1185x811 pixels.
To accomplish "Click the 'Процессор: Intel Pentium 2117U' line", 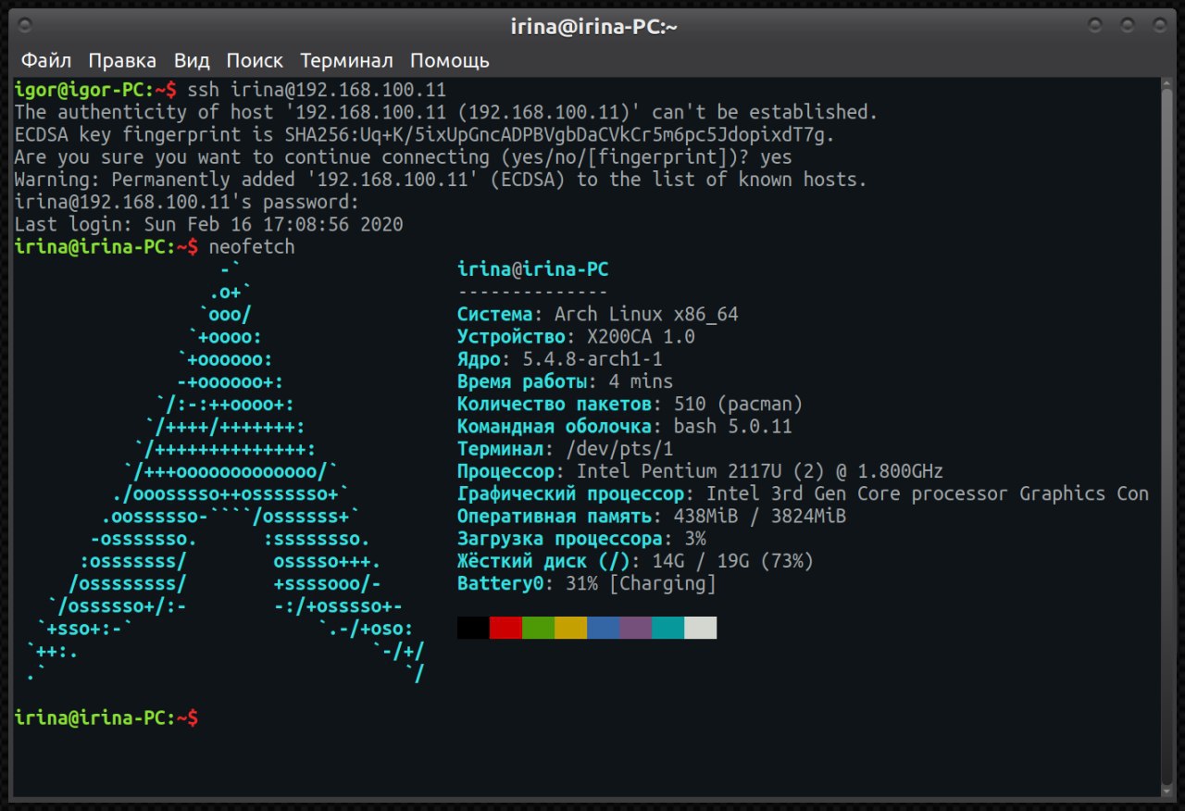I will click(701, 471).
